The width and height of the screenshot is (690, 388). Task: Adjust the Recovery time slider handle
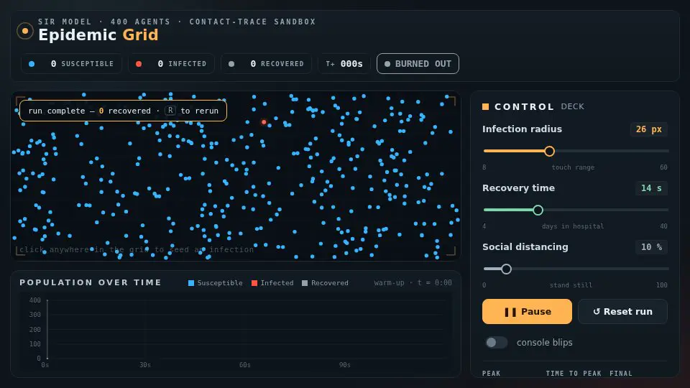point(538,211)
